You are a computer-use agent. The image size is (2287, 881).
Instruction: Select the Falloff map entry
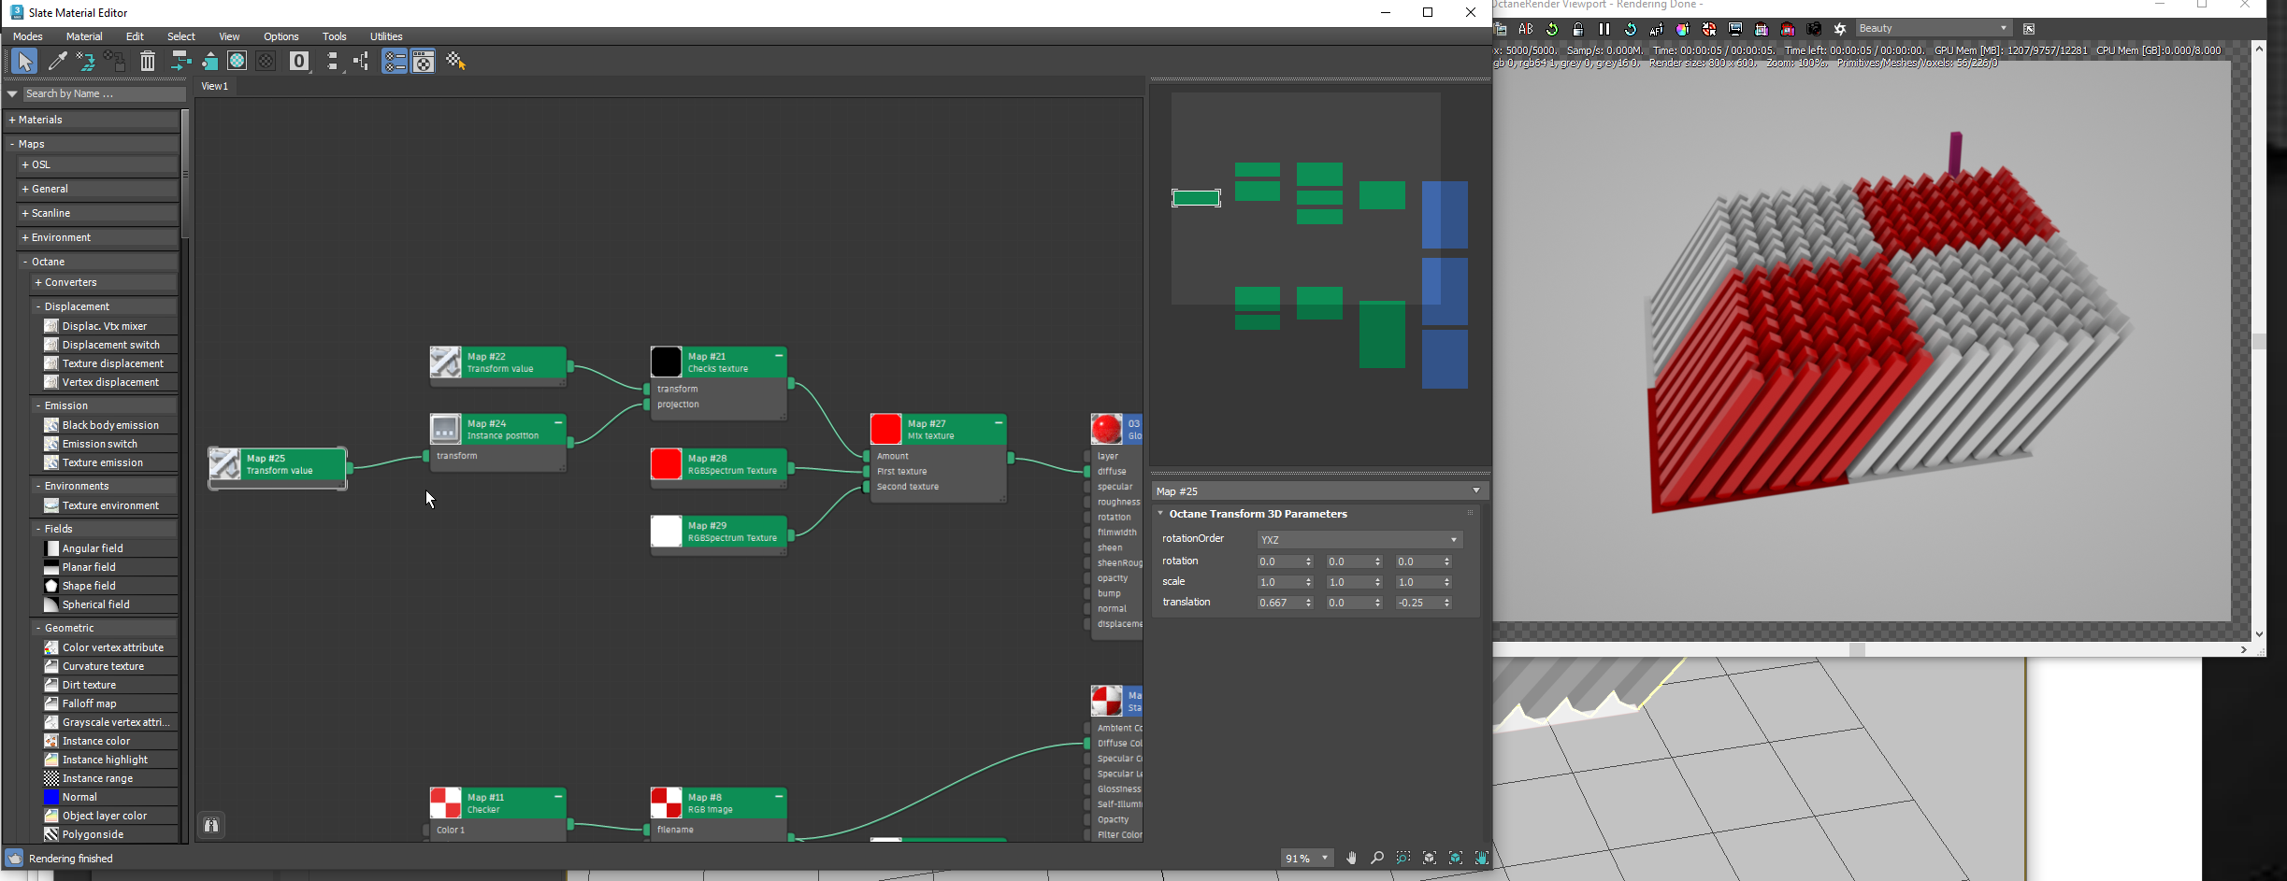(110, 703)
